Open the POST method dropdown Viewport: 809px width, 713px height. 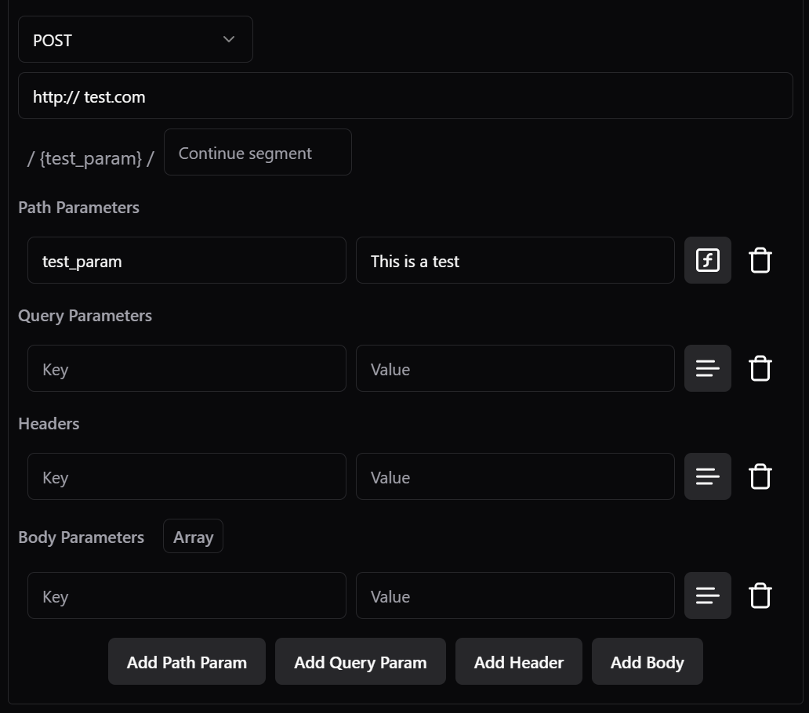(135, 40)
